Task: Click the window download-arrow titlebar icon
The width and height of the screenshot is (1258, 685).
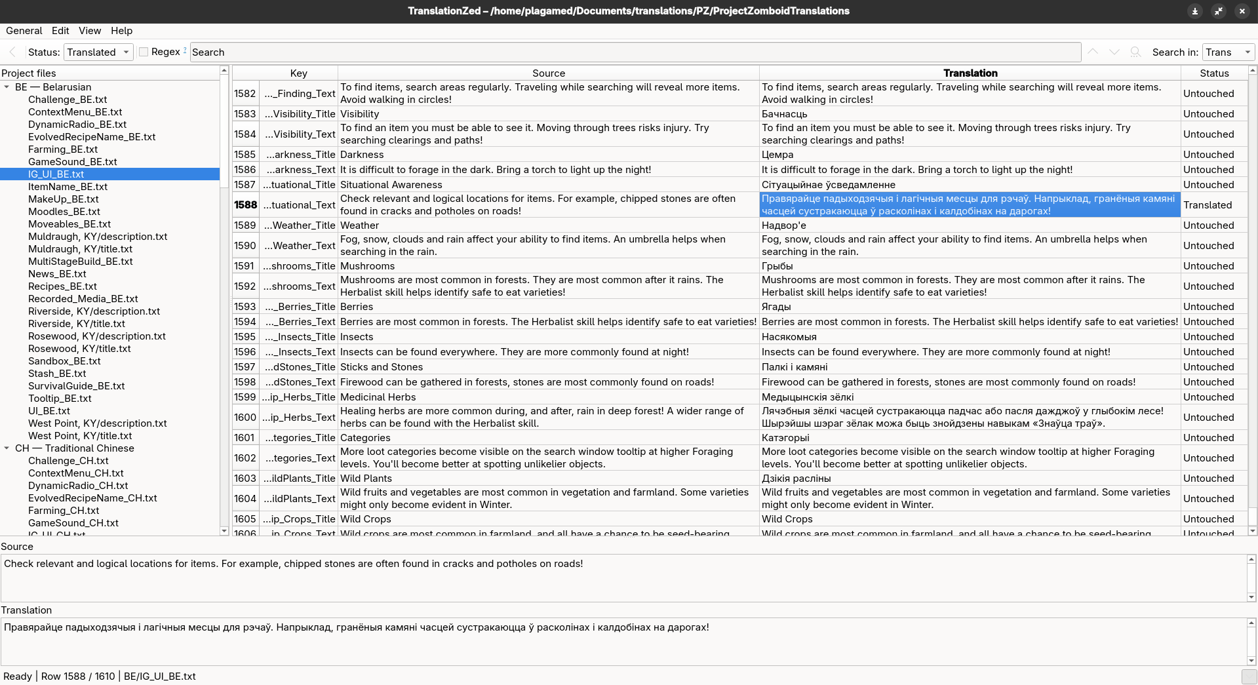Action: [x=1195, y=11]
